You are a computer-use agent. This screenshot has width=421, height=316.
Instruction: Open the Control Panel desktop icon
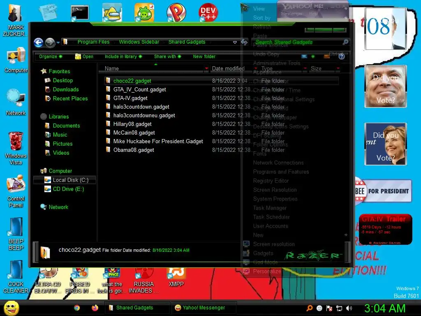point(16,191)
